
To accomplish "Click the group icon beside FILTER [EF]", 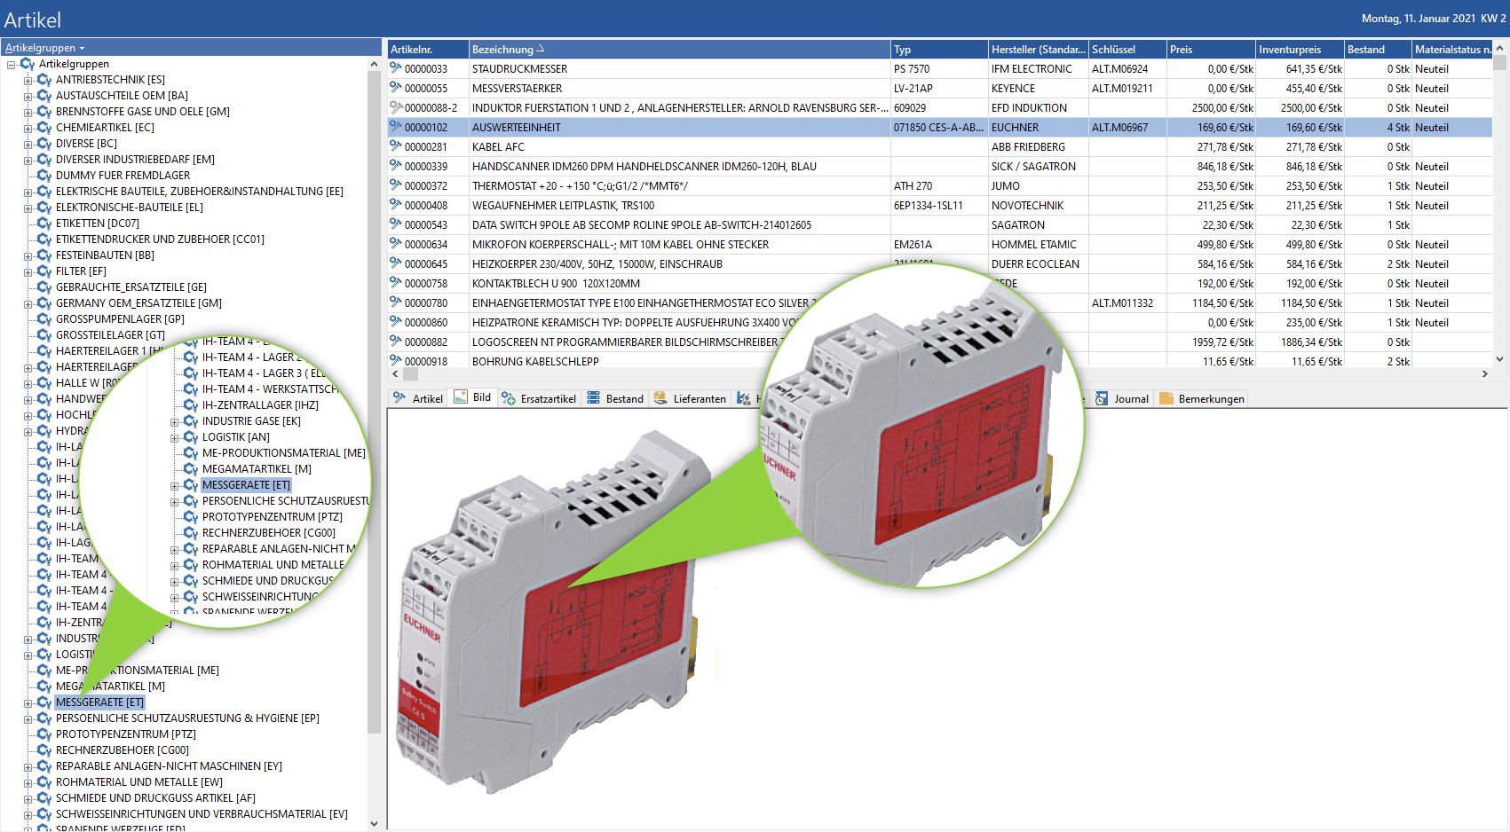I will click(x=43, y=271).
